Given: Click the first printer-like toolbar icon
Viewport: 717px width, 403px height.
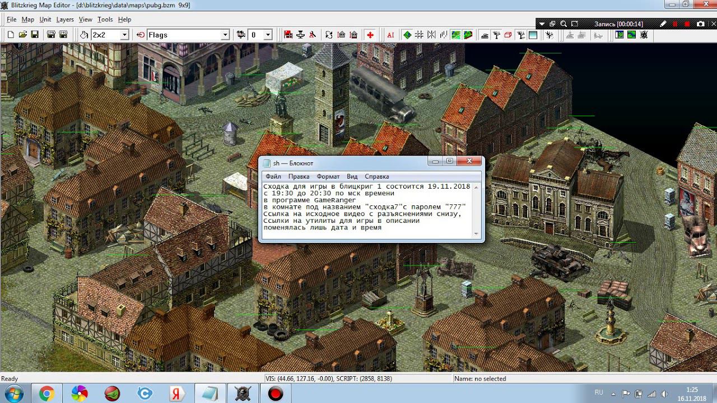Looking at the screenshot, I should pos(51,35).
